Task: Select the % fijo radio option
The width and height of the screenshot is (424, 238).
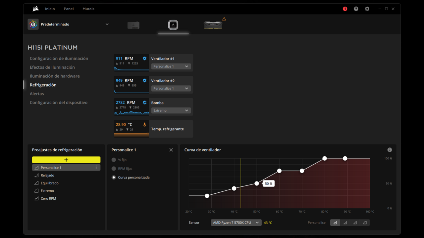Action: tap(114, 160)
